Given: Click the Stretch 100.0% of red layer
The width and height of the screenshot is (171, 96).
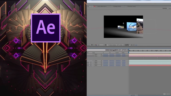Looking at the screenshot, I should 124,65.
